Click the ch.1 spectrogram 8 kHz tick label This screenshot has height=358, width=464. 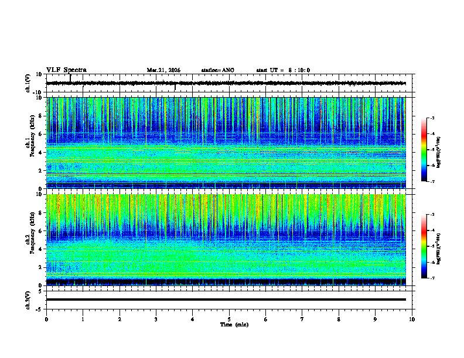[40, 116]
